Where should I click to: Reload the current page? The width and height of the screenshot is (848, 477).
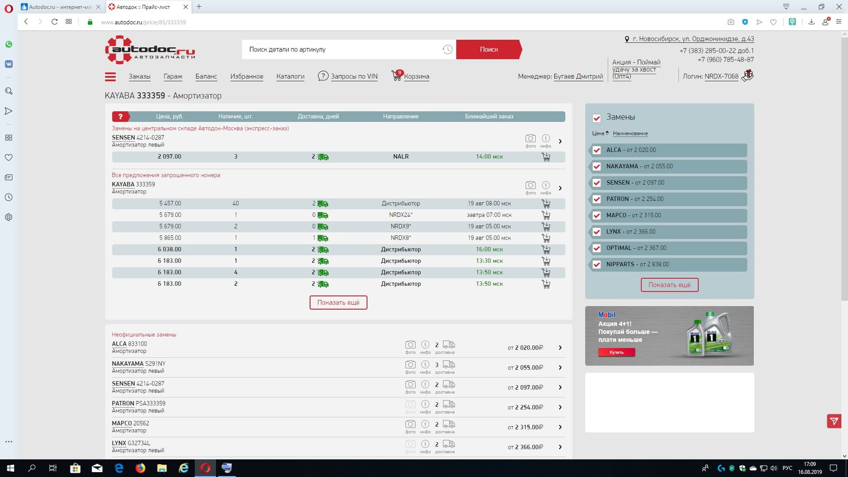pyautogui.click(x=54, y=22)
